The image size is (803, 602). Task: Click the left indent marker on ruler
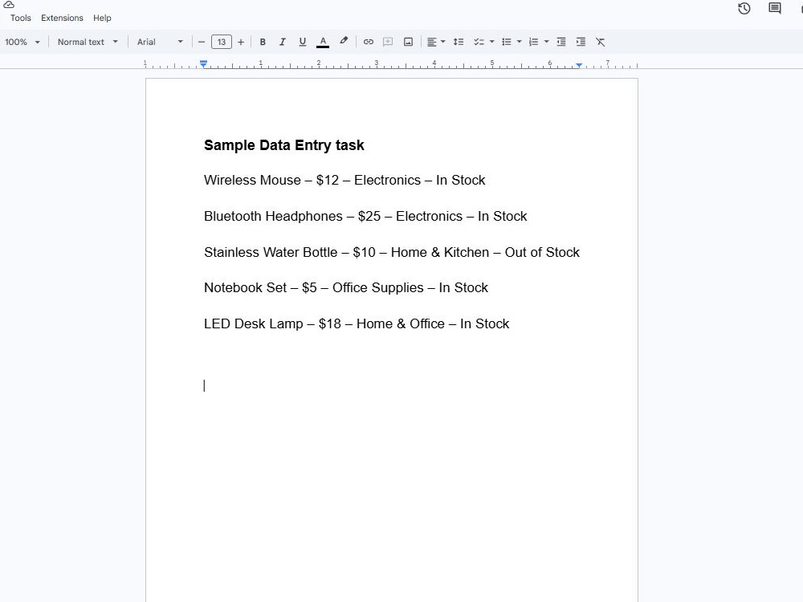pos(203,64)
